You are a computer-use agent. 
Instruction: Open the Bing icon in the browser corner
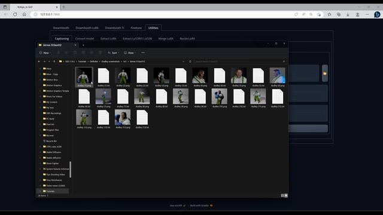[377, 14]
